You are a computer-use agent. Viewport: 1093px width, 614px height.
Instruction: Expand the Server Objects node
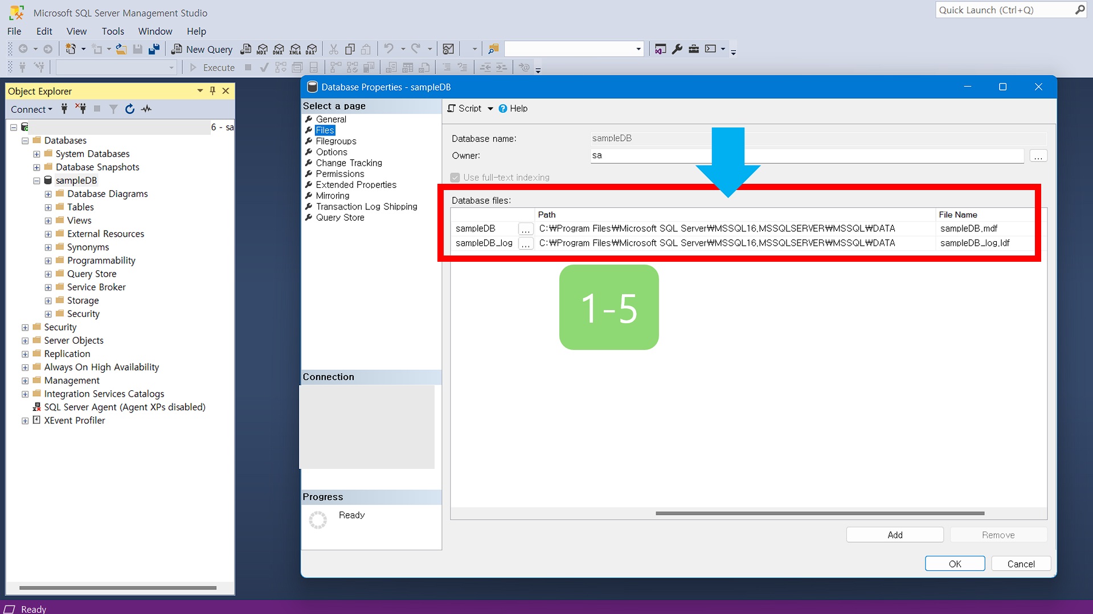point(25,341)
